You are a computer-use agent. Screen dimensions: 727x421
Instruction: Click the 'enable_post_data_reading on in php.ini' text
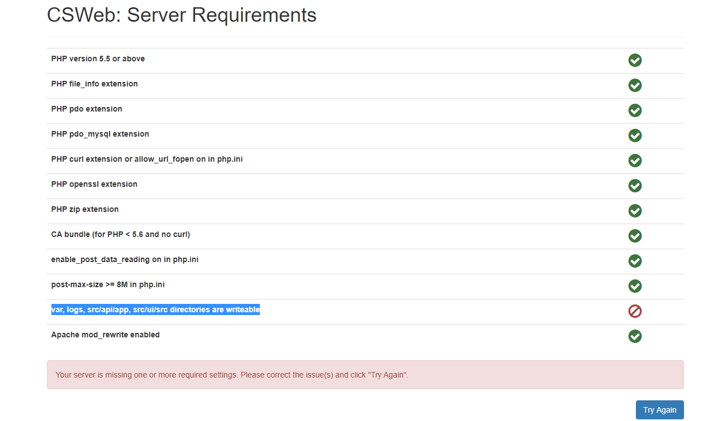[x=125, y=259]
